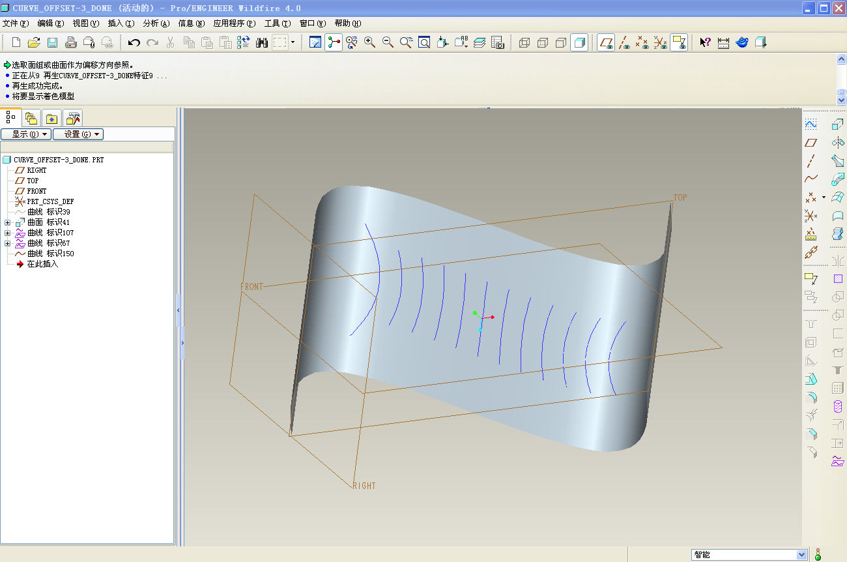Select the Datum Axis tool in right toolbar

pyautogui.click(x=811, y=160)
